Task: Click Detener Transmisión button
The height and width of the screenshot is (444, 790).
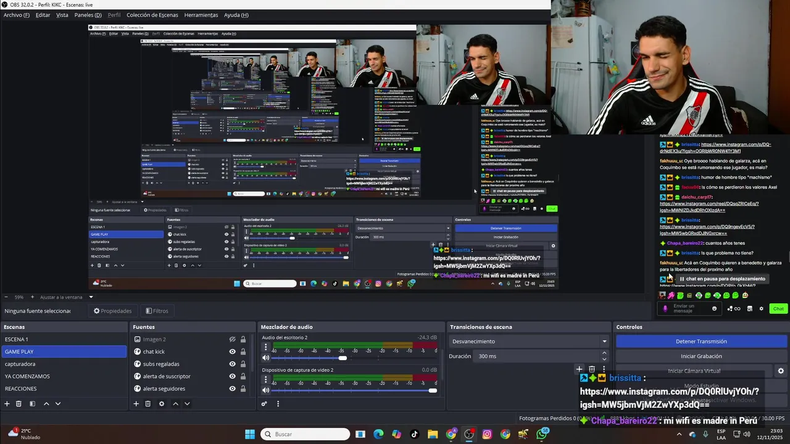Action: 701,341
